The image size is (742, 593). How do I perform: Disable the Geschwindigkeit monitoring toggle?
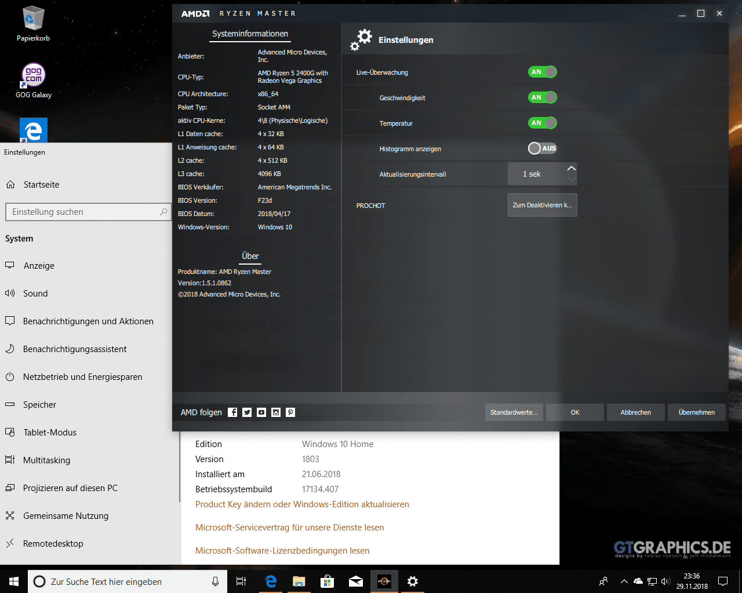pos(543,97)
